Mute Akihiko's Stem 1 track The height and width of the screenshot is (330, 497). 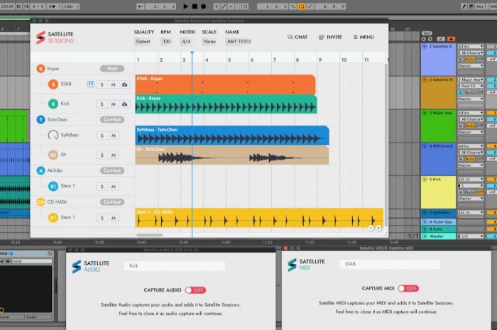(x=113, y=187)
